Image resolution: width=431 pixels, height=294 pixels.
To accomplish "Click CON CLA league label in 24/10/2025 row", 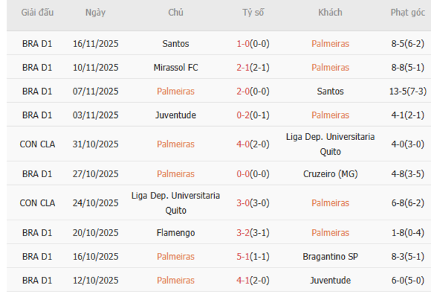I will click(37, 203).
